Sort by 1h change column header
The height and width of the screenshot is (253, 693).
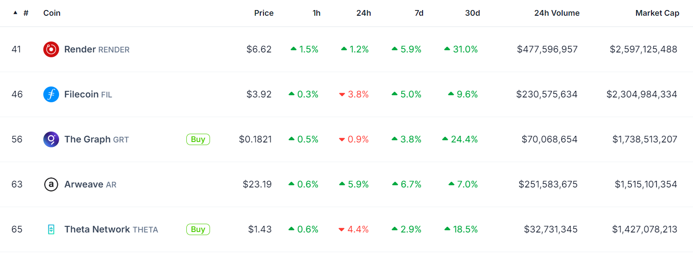point(316,13)
